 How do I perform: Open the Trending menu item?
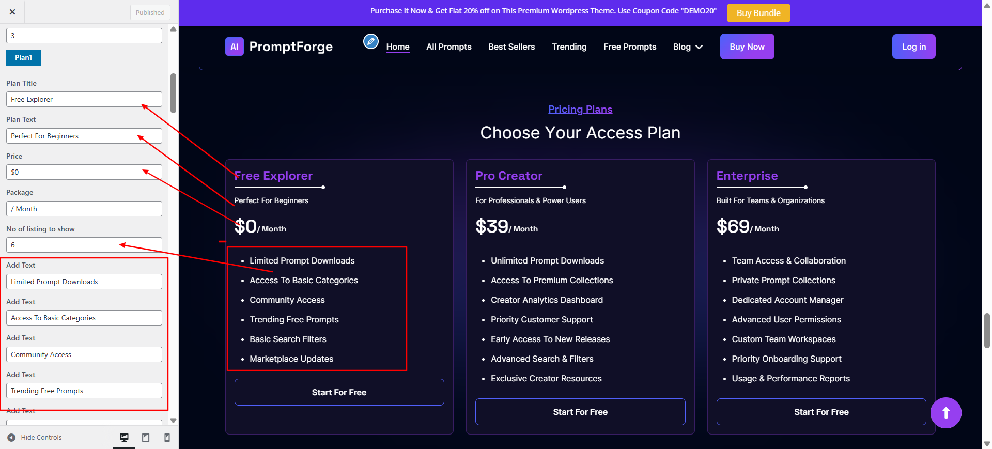(569, 47)
